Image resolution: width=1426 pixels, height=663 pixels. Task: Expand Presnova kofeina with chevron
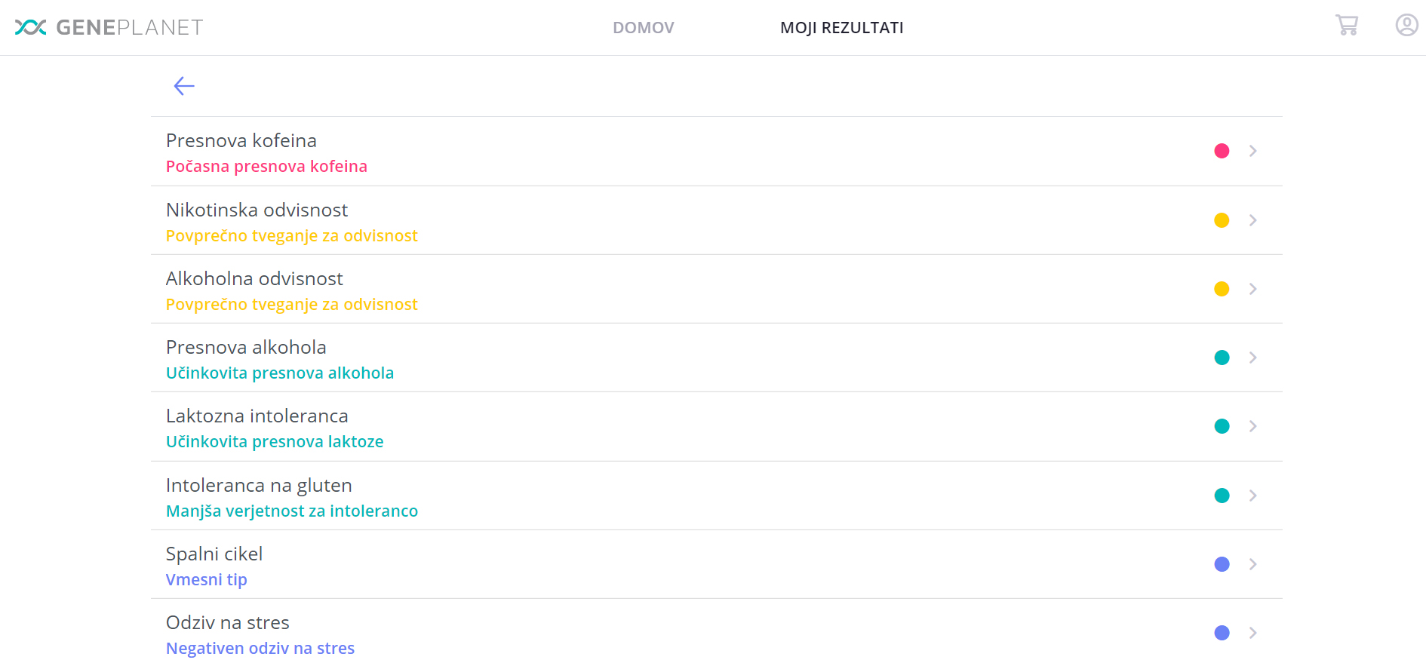[x=1252, y=151]
